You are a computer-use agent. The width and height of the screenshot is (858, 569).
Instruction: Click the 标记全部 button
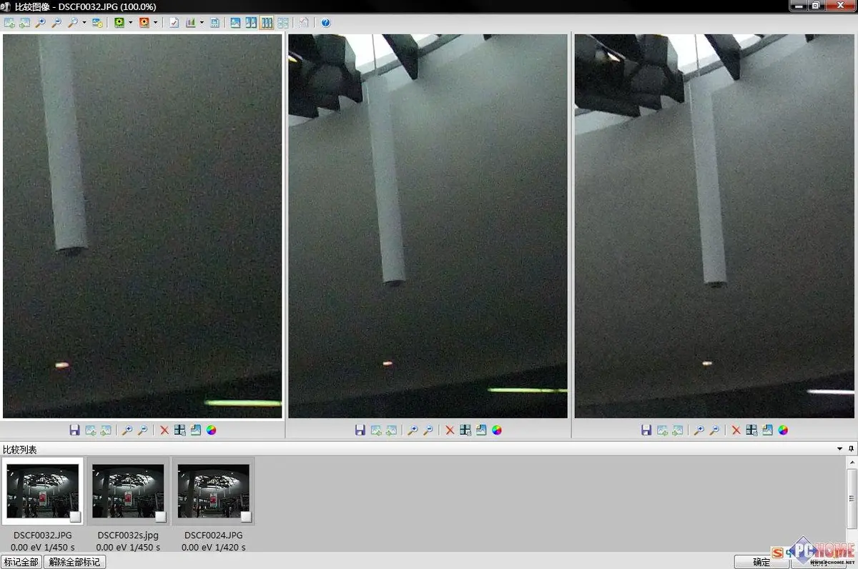[21, 562]
